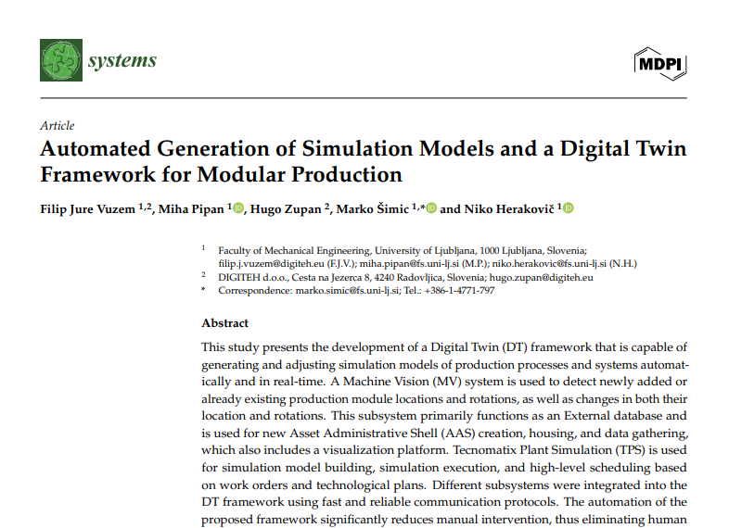729x528 pixels.
Task: Click author name Niko Herakovič
Action: tap(509, 209)
